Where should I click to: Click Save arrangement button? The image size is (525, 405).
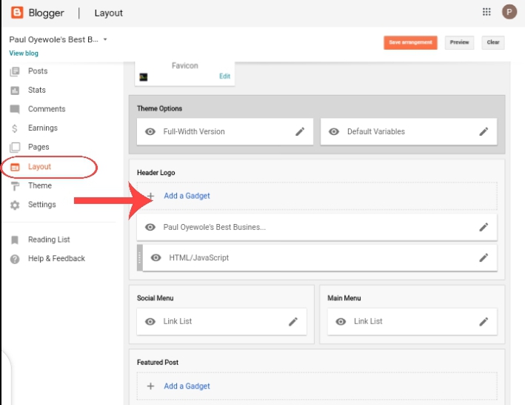click(410, 42)
